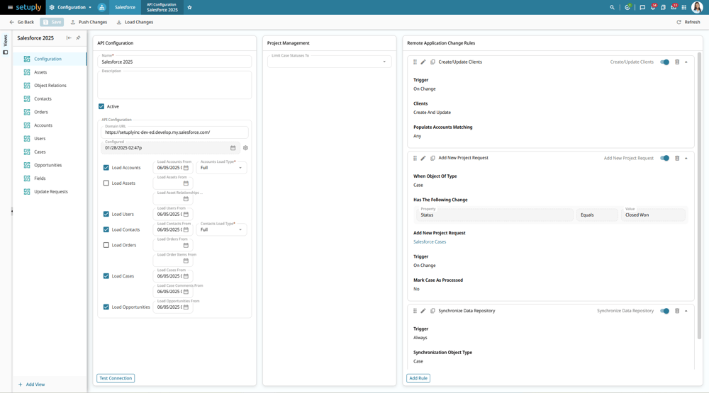Open the organization hierarchy icon
The width and height of the screenshot is (709, 393).
point(101,7)
